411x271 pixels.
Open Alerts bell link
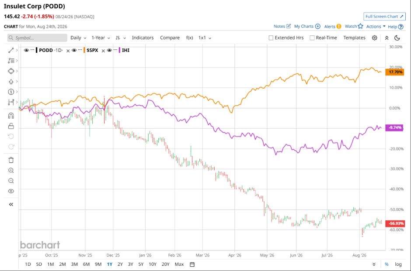point(333,27)
